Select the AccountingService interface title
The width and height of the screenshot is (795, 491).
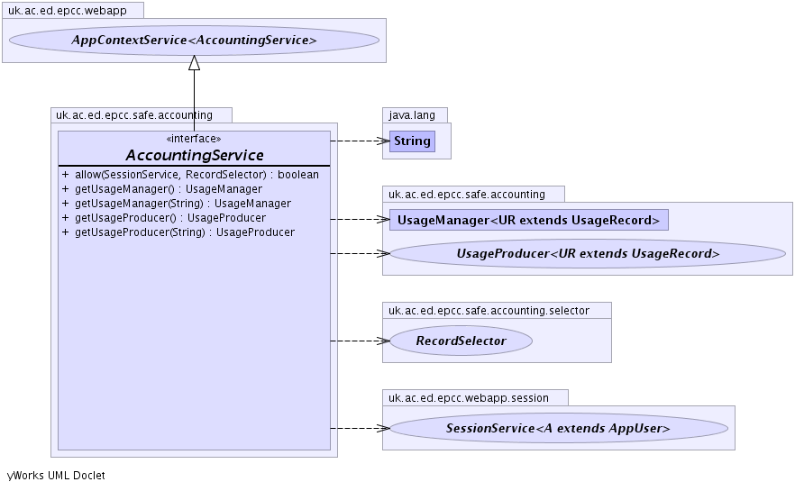coord(194,155)
